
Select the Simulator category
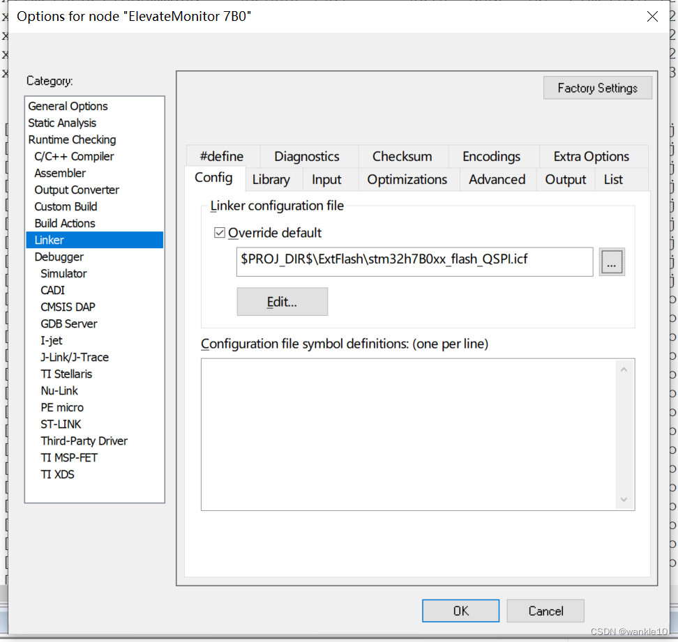(x=63, y=273)
